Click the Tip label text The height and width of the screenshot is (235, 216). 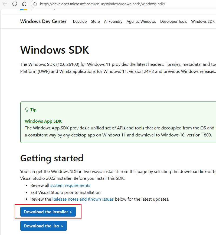(x=33, y=110)
